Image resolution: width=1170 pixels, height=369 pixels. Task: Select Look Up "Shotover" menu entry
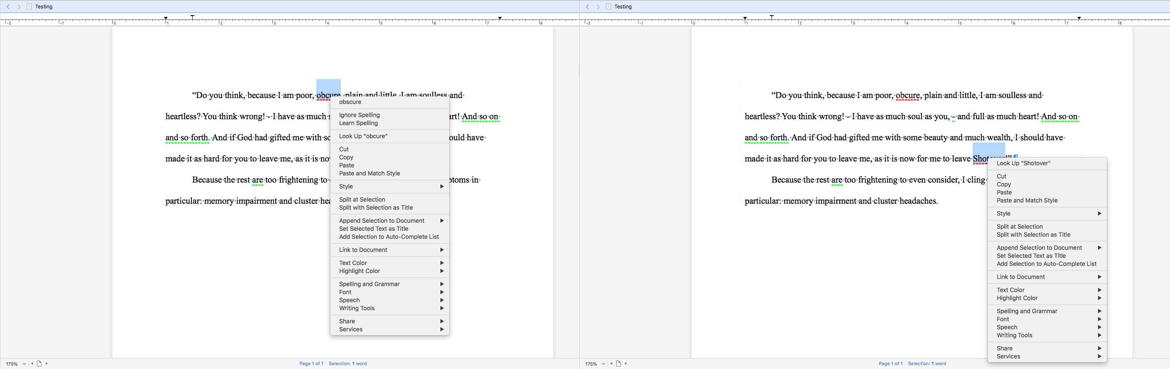(1023, 163)
